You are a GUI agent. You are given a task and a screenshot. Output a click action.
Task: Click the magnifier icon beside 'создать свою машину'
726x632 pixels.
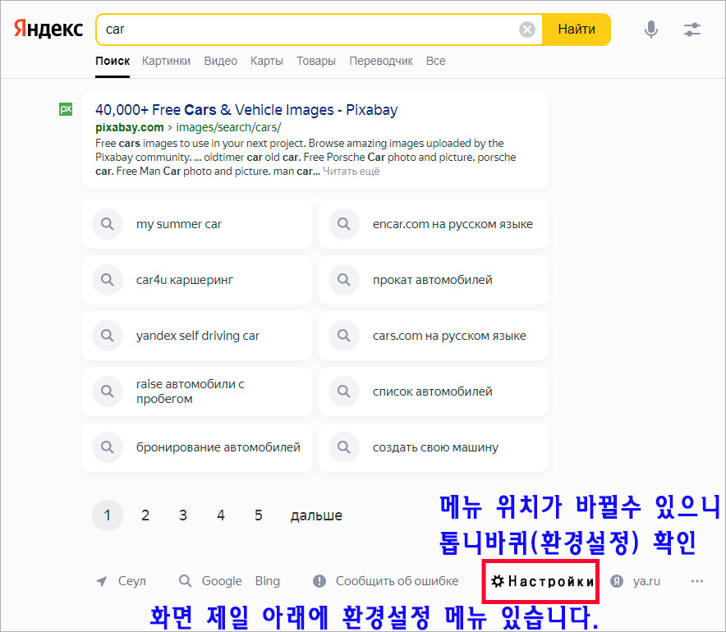tap(344, 447)
